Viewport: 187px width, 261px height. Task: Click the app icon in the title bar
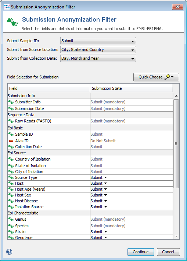7,7
